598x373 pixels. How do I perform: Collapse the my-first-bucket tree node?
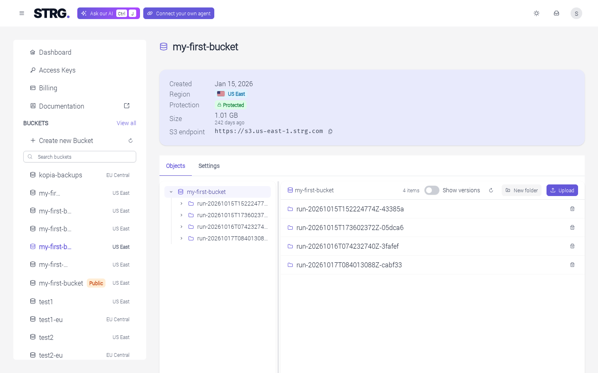[x=171, y=192]
